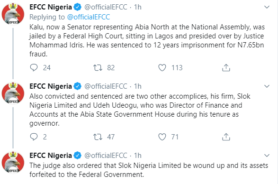
Task: Share the N7.65bn fraud tweet
Action: [x=226, y=68]
